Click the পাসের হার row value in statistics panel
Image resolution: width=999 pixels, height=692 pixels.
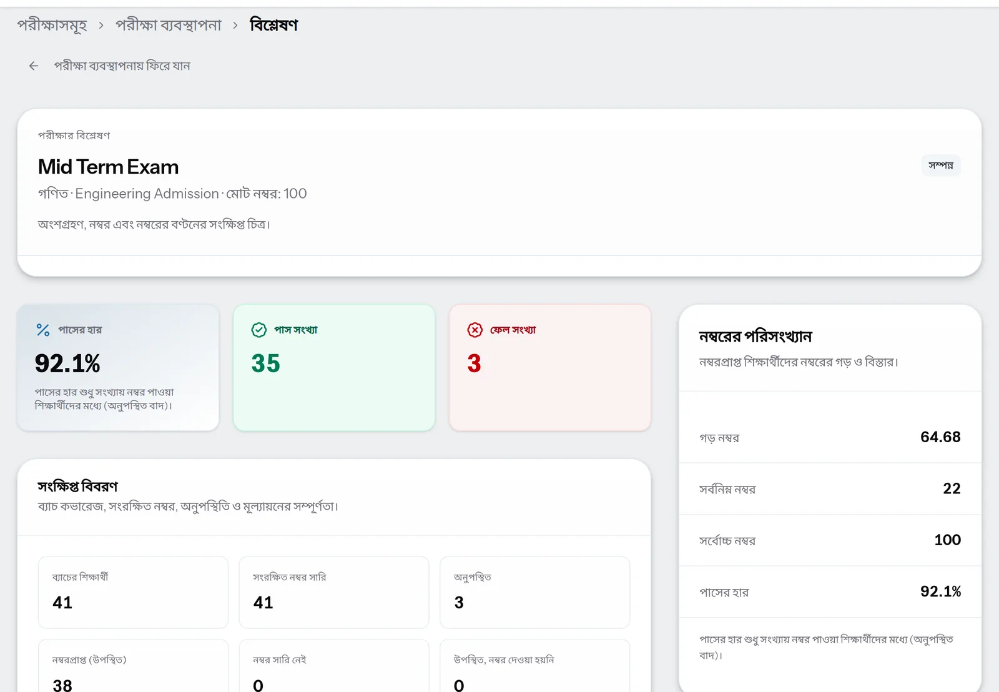(x=940, y=591)
